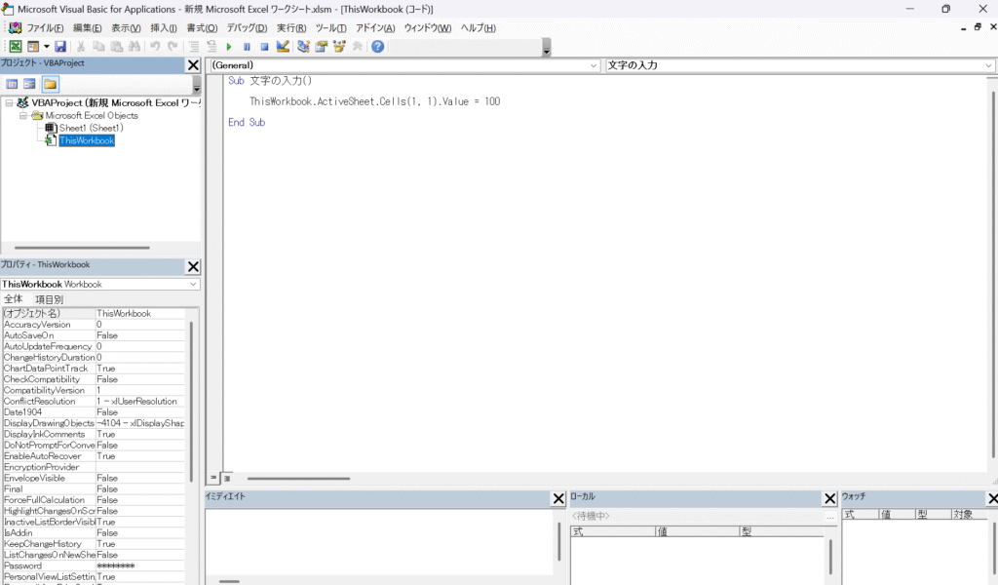Click the call stack ellipsis button in ローカル

coord(830,517)
